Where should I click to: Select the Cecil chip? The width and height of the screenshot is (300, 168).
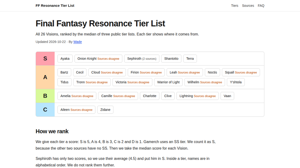[x=80, y=72]
